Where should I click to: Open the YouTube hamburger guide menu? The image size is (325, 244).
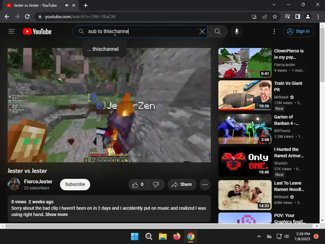click(x=11, y=31)
